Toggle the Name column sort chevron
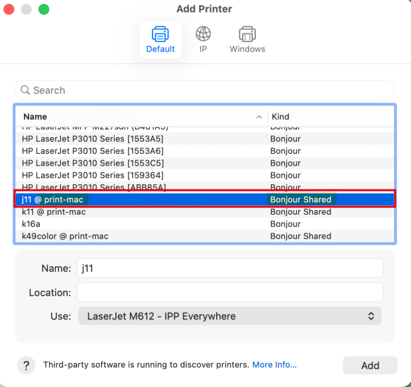Screen dimensions: 411x387 pyautogui.click(x=259, y=117)
